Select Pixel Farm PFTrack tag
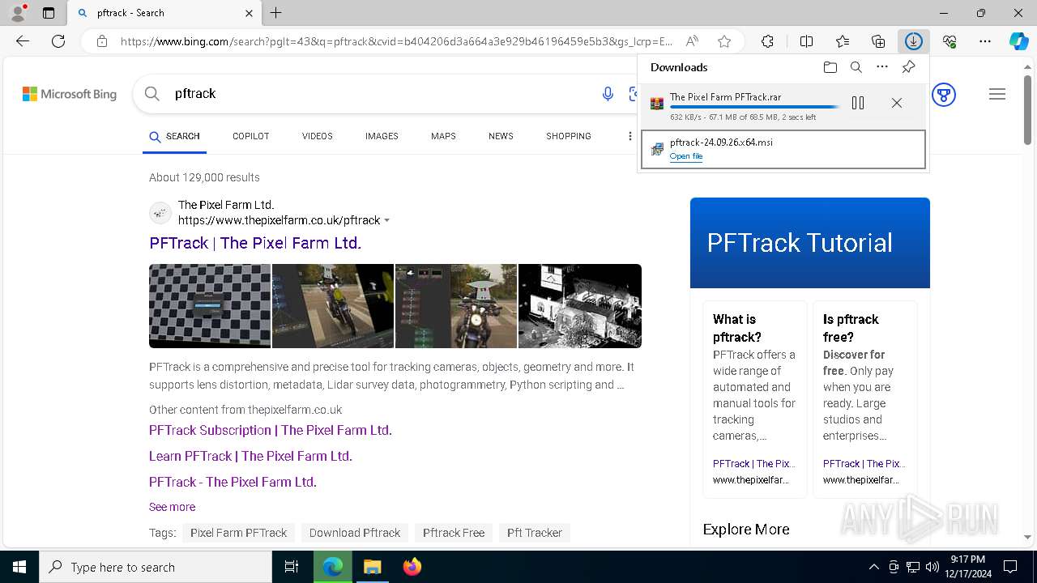The width and height of the screenshot is (1037, 583). coord(238,533)
